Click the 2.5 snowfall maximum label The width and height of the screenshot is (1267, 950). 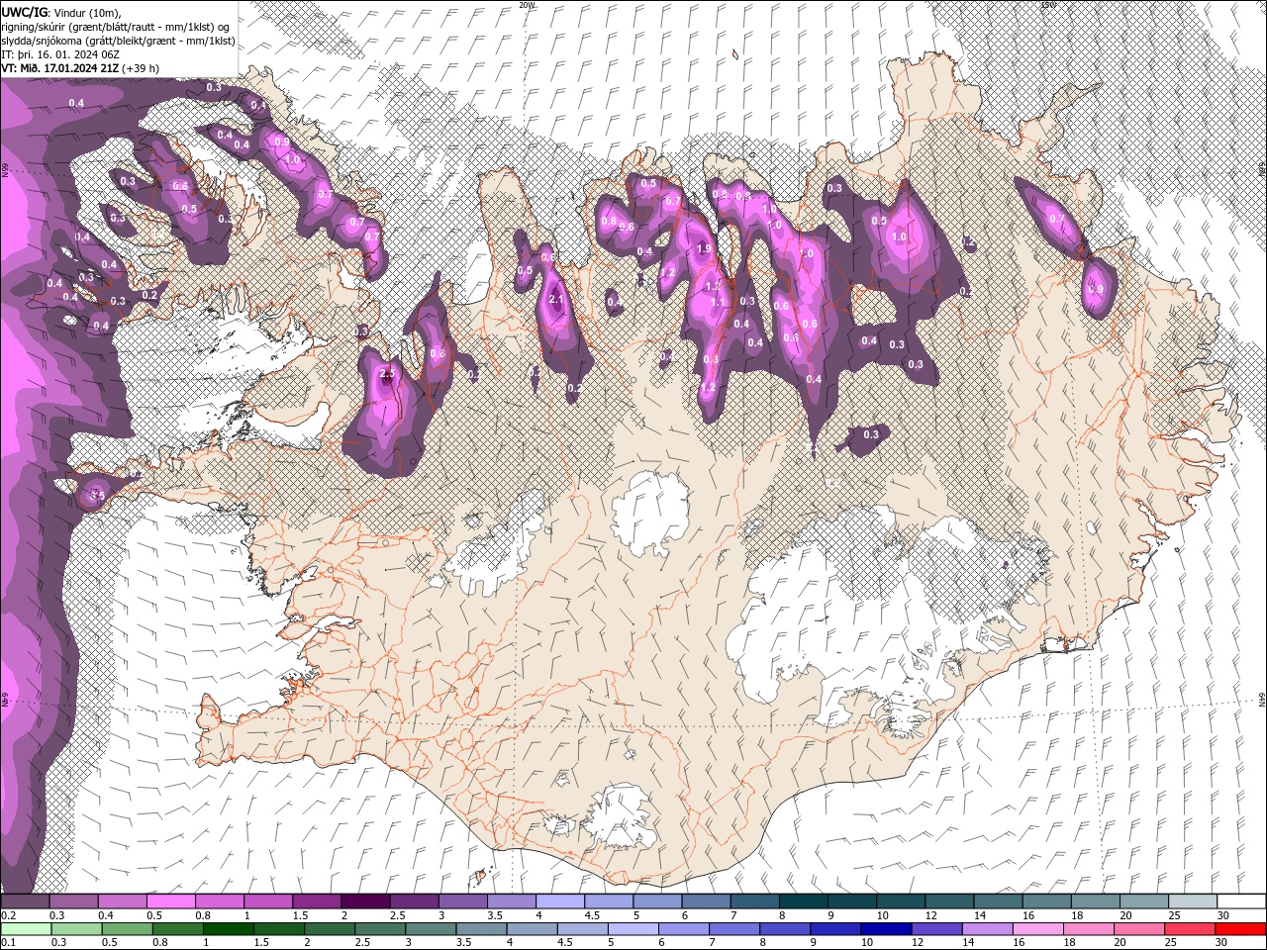[x=387, y=373]
